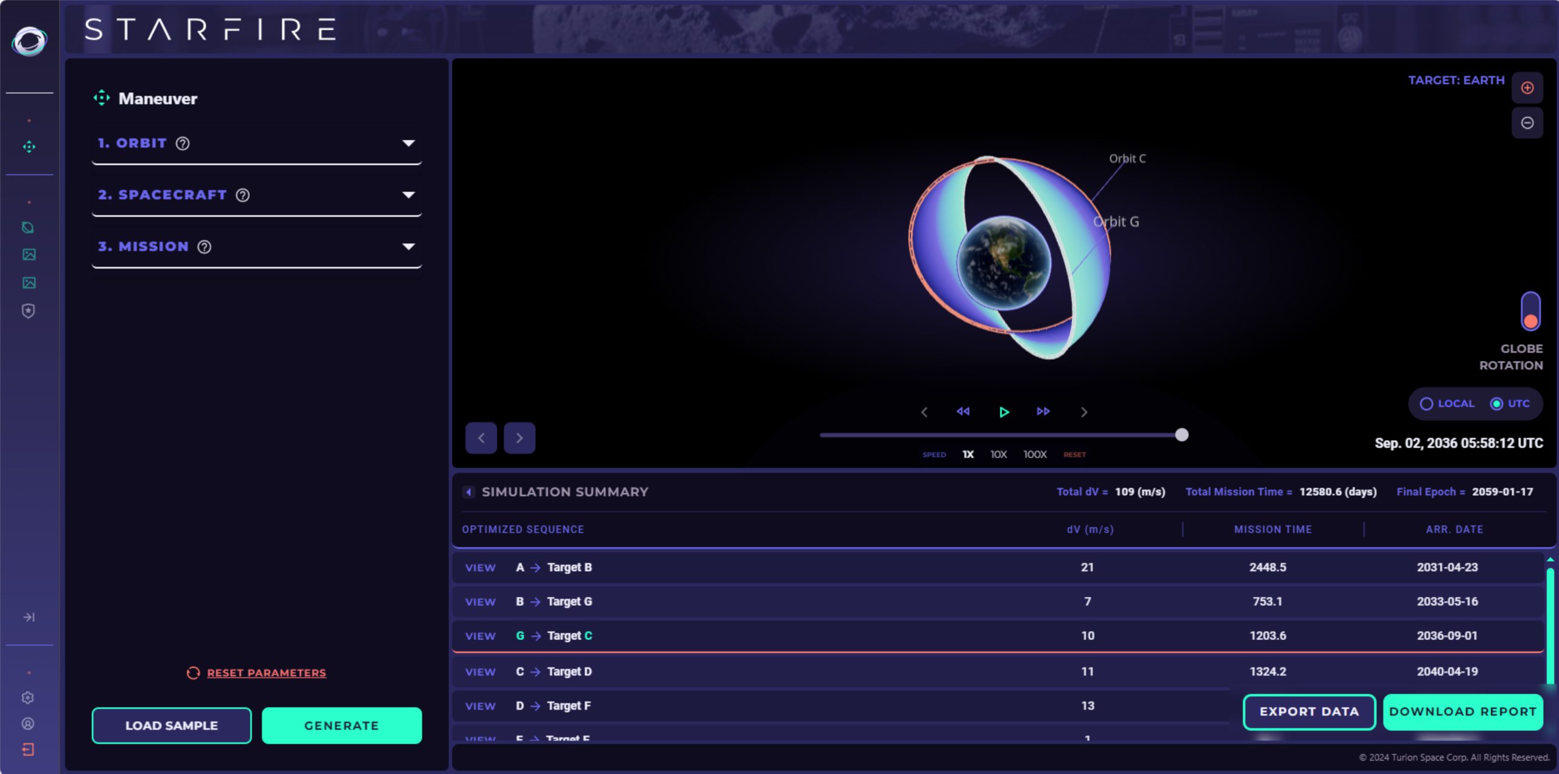Viewport: 1559px width, 774px height.
Task: Click the timeline slider handle
Action: click(x=1181, y=435)
